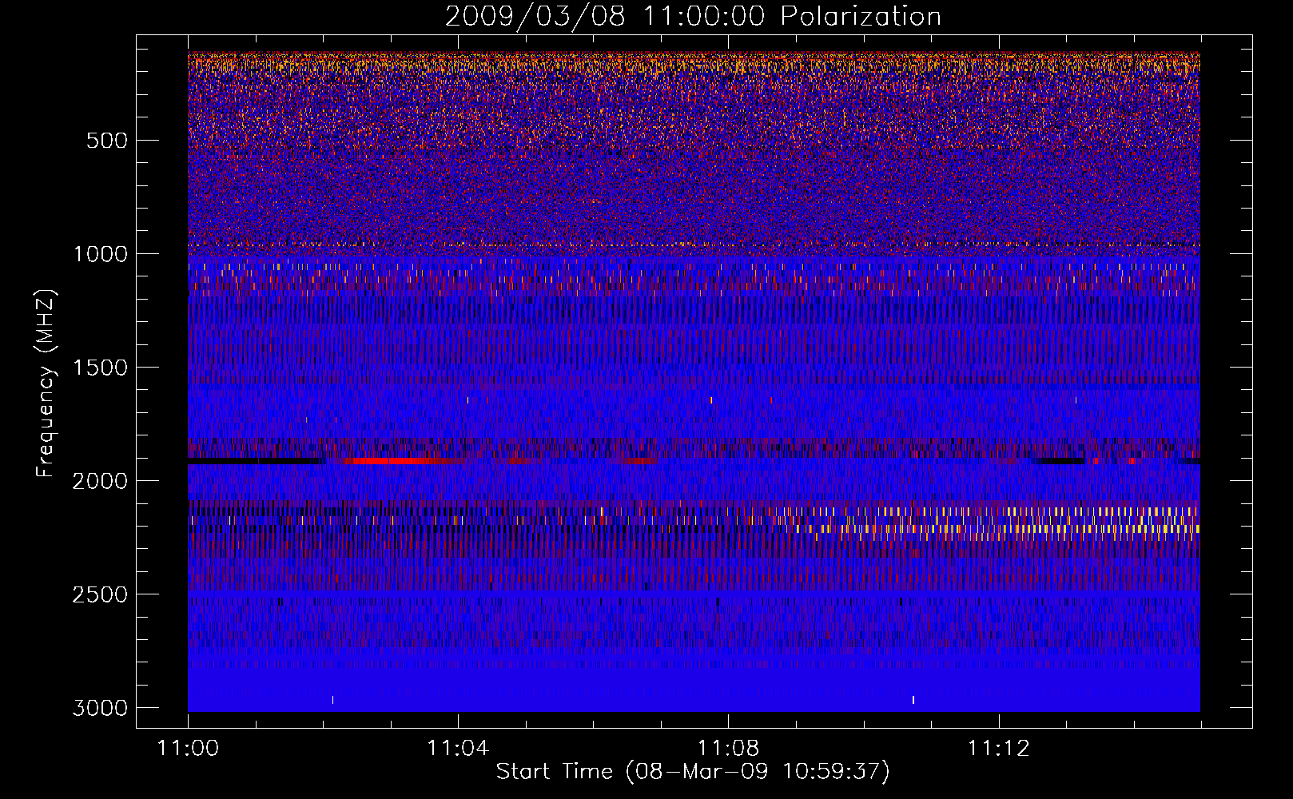The height and width of the screenshot is (799, 1293).
Task: Click the '2000' frequency tick label
Action: pos(100,481)
